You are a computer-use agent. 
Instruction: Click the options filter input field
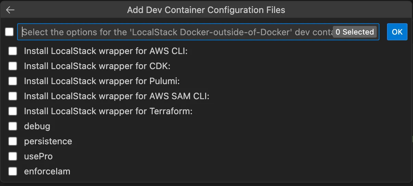coord(175,32)
